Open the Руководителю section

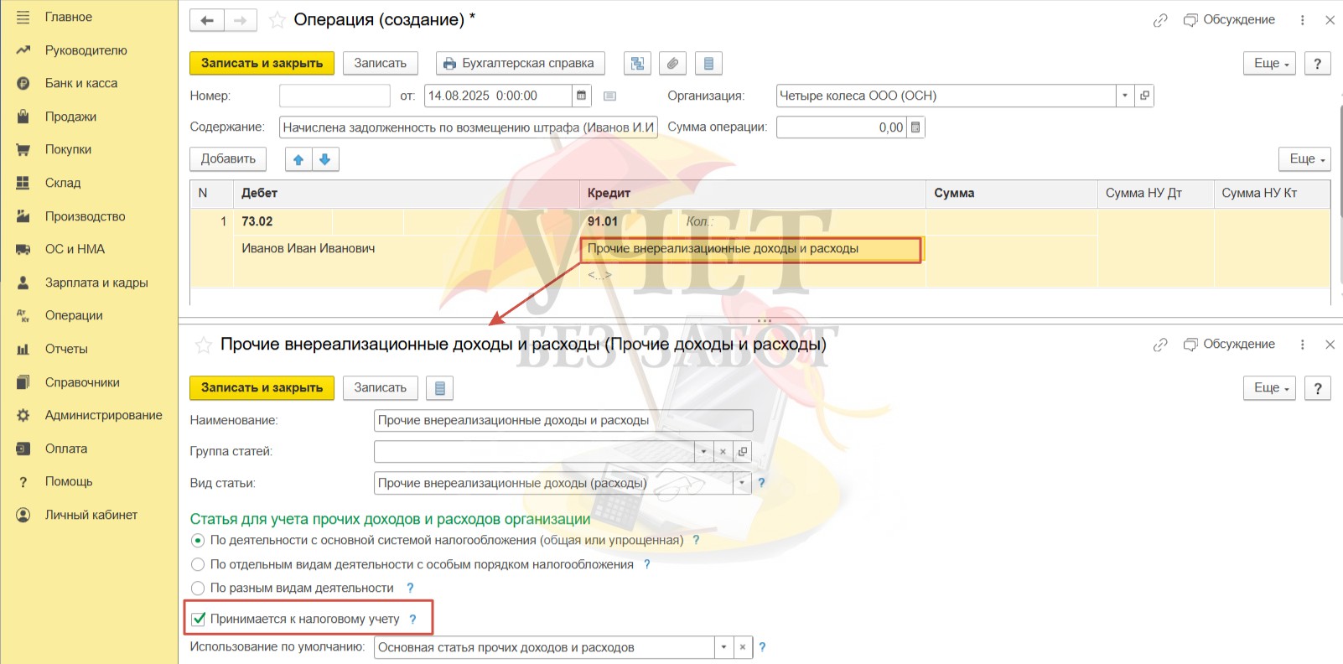[86, 50]
